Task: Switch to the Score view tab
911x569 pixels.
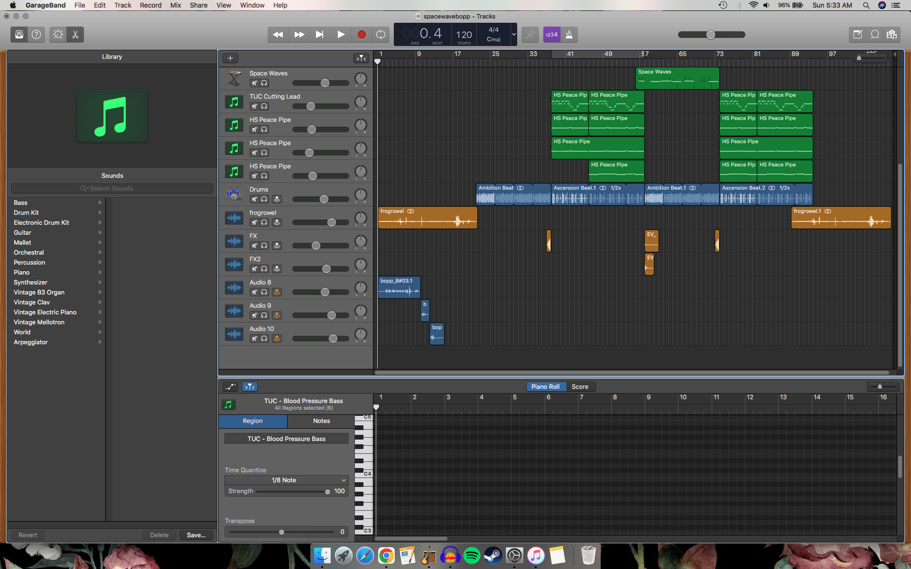Action: 580,387
